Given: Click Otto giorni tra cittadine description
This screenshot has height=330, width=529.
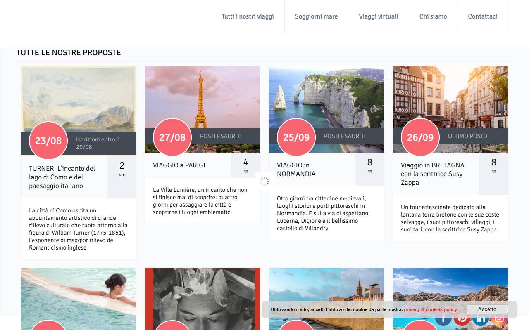Looking at the screenshot, I should coord(323,213).
